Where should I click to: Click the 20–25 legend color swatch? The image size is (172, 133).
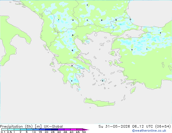point(49,129)
